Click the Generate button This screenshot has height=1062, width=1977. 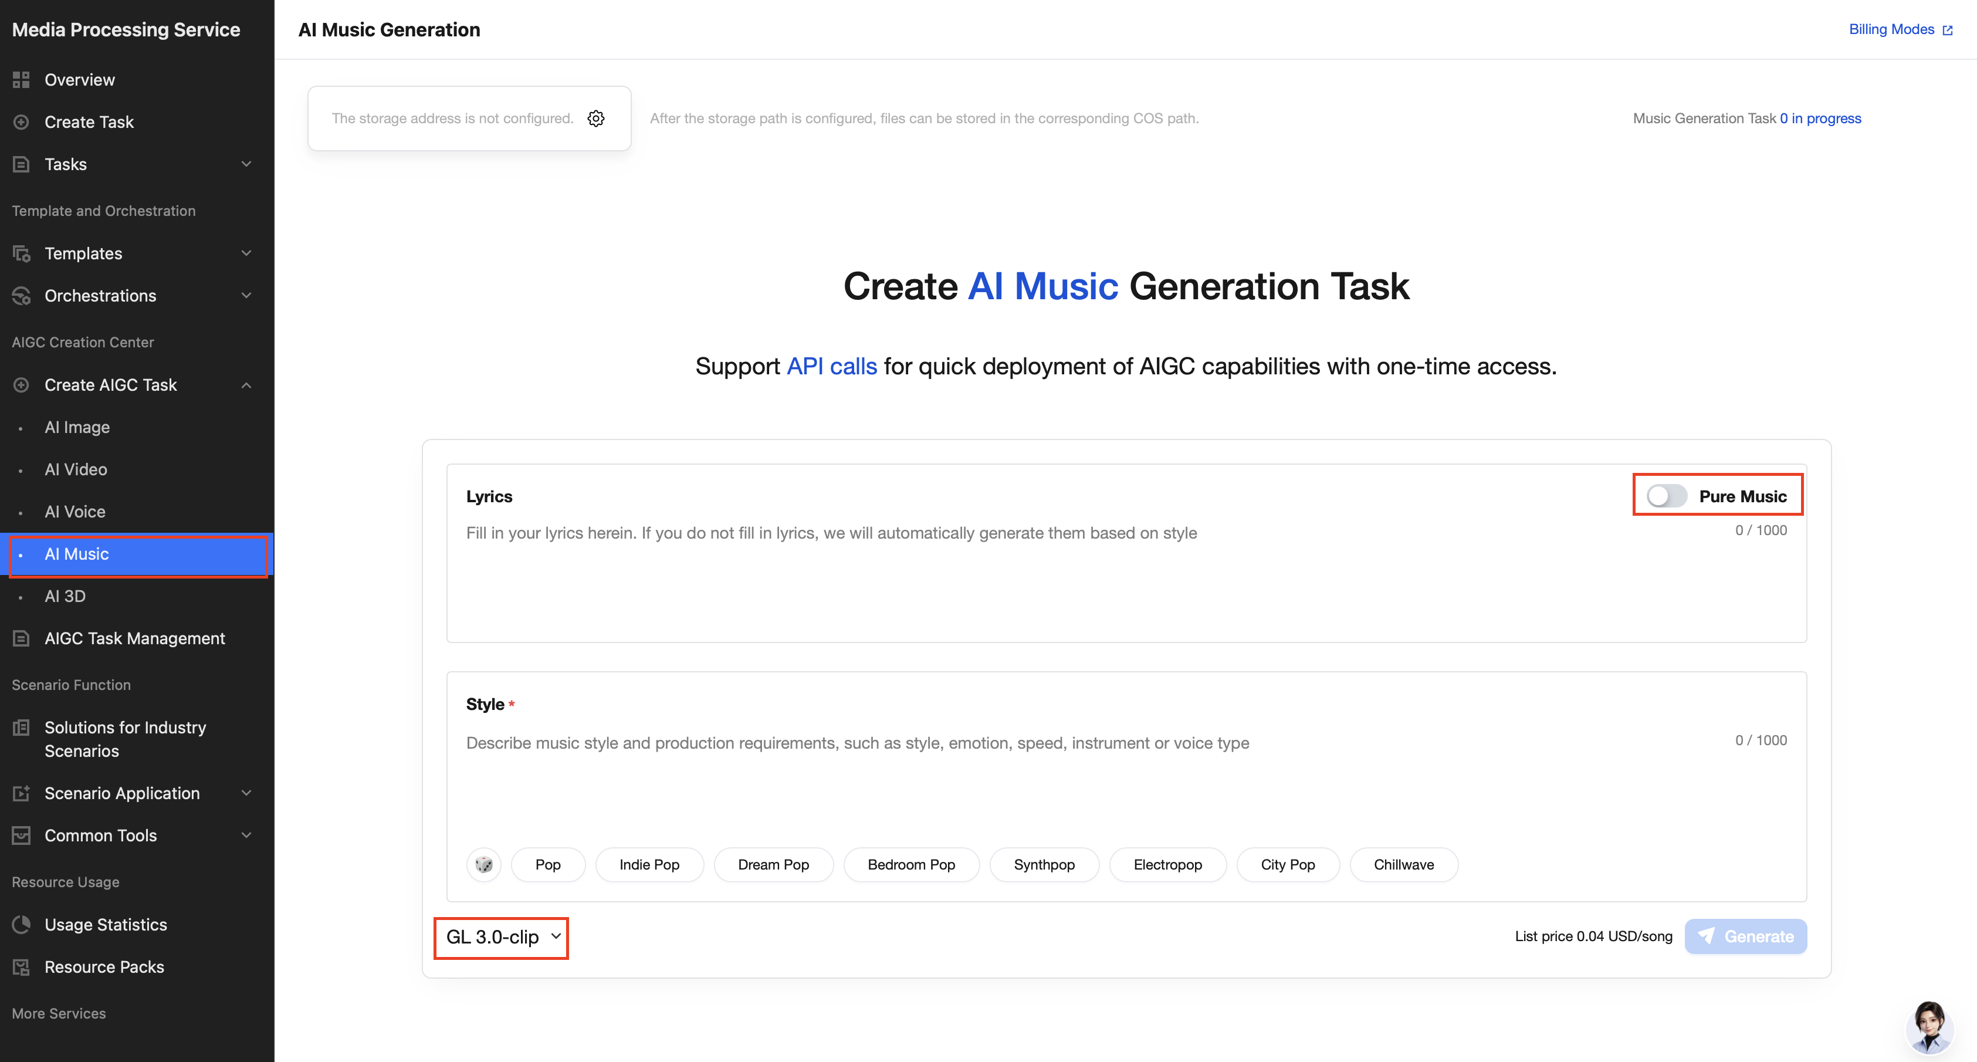point(1745,936)
